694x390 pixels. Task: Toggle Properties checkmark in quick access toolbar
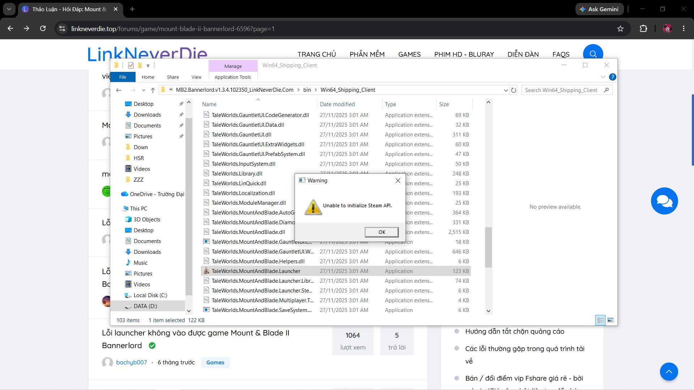[131, 65]
